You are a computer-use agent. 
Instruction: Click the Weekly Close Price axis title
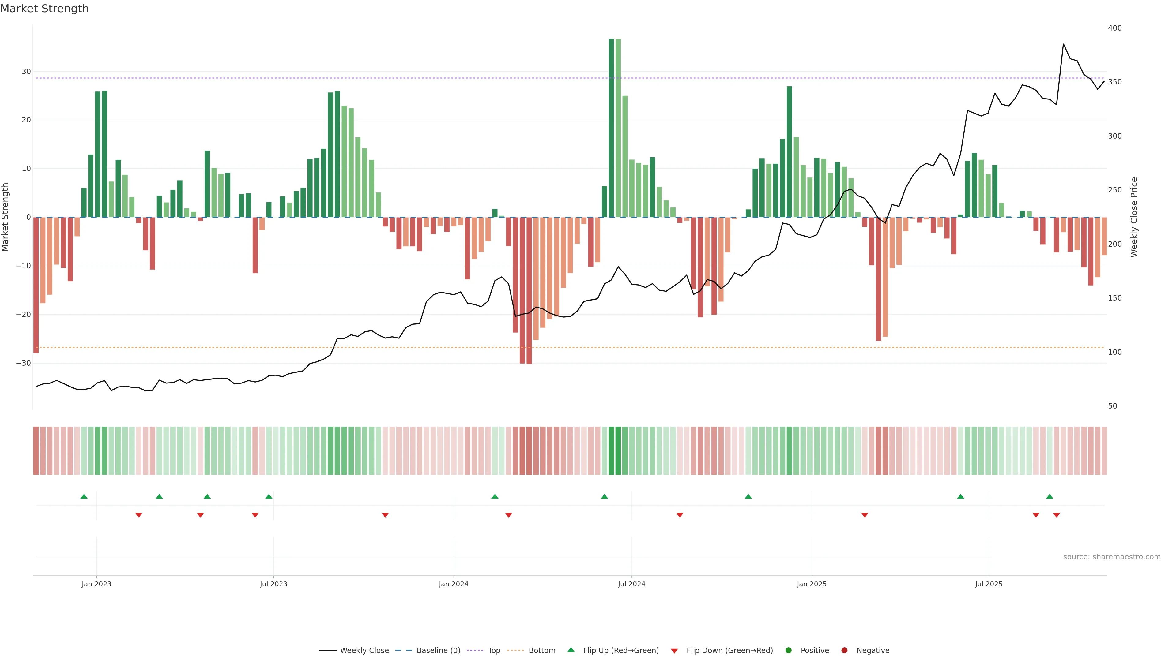(1134, 217)
